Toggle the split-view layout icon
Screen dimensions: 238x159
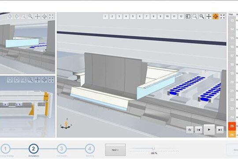coord(188,16)
